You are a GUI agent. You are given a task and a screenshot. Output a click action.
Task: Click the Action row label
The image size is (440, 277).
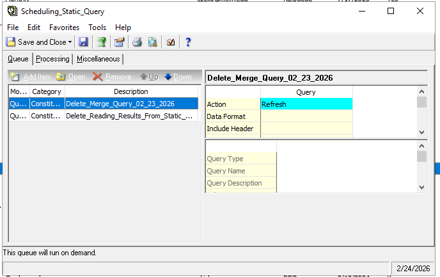[x=233, y=104]
